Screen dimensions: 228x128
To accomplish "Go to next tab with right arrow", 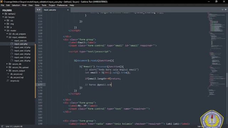I will [x=40, y=10].
